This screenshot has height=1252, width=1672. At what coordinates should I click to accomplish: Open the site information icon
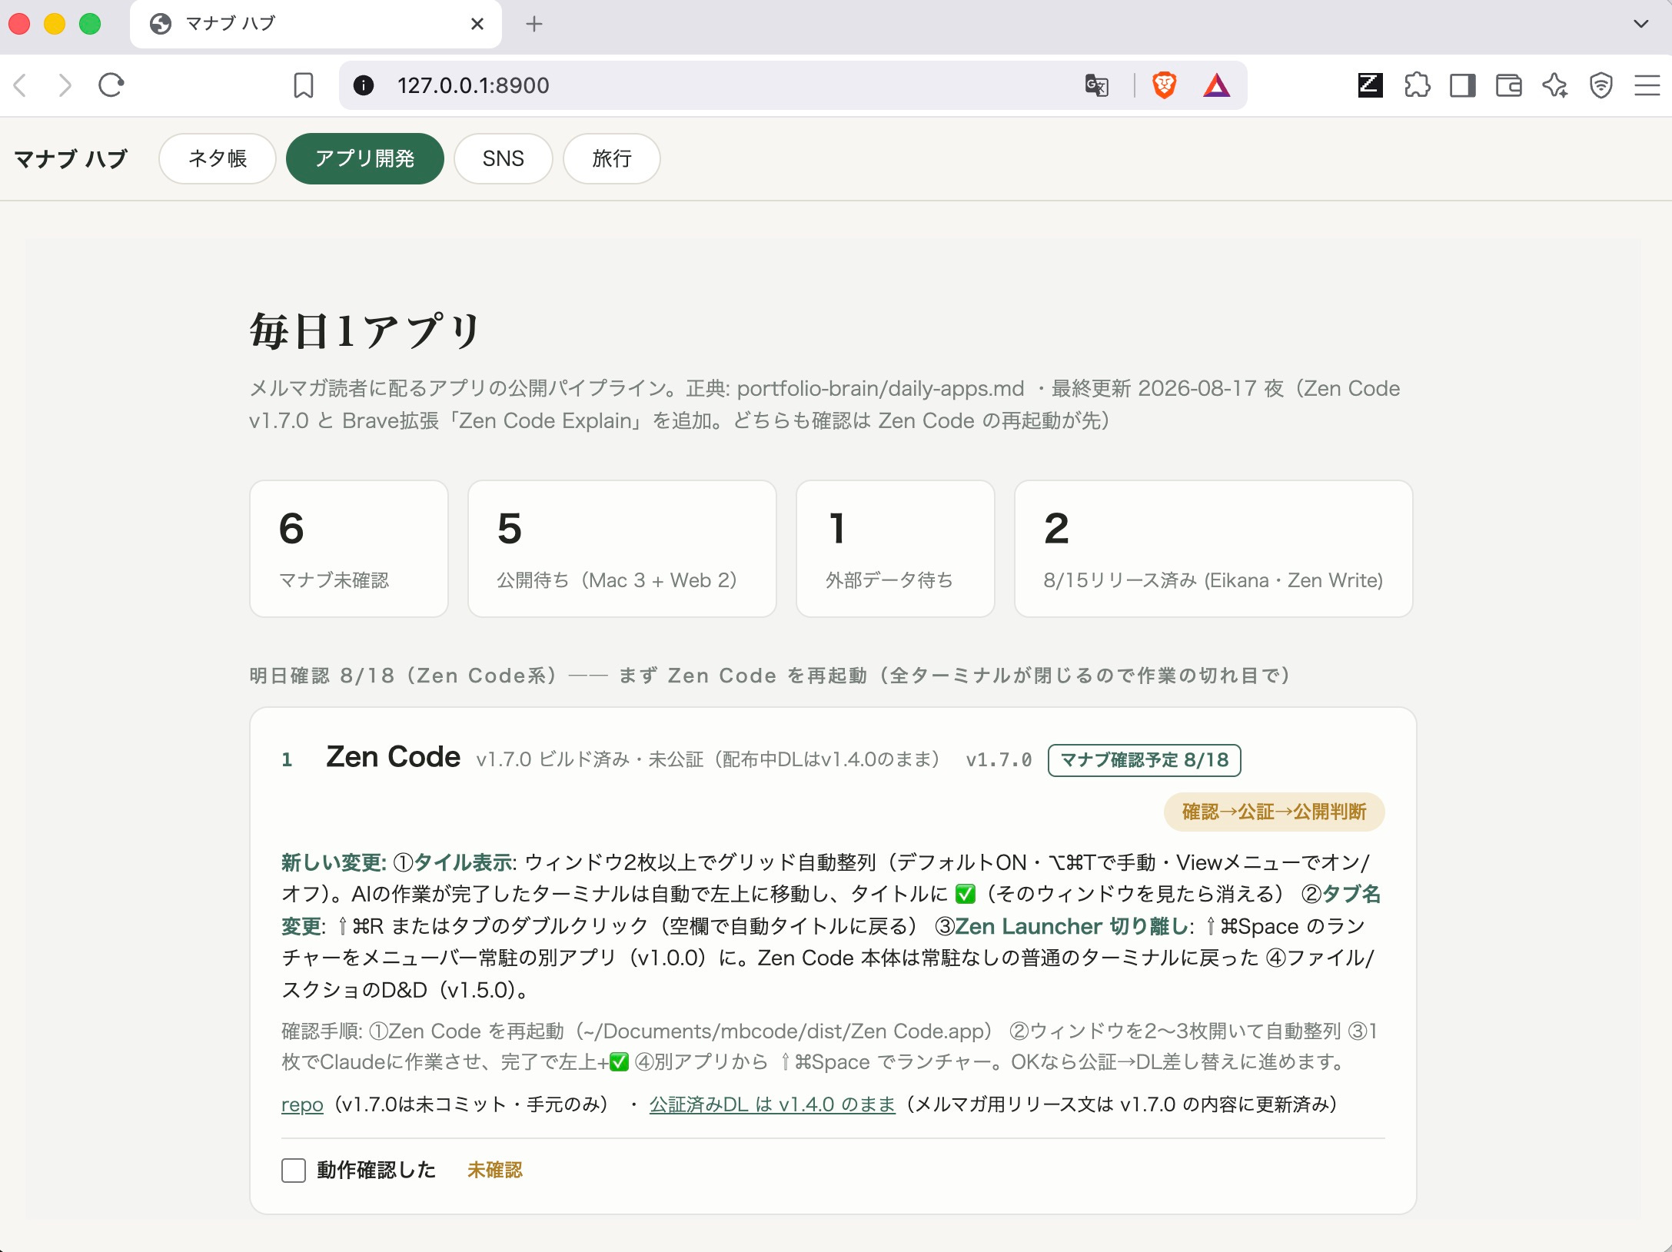pos(364,85)
